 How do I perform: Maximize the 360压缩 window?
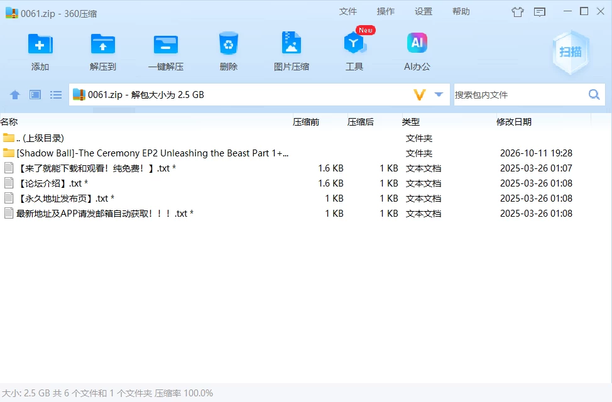pyautogui.click(x=584, y=11)
